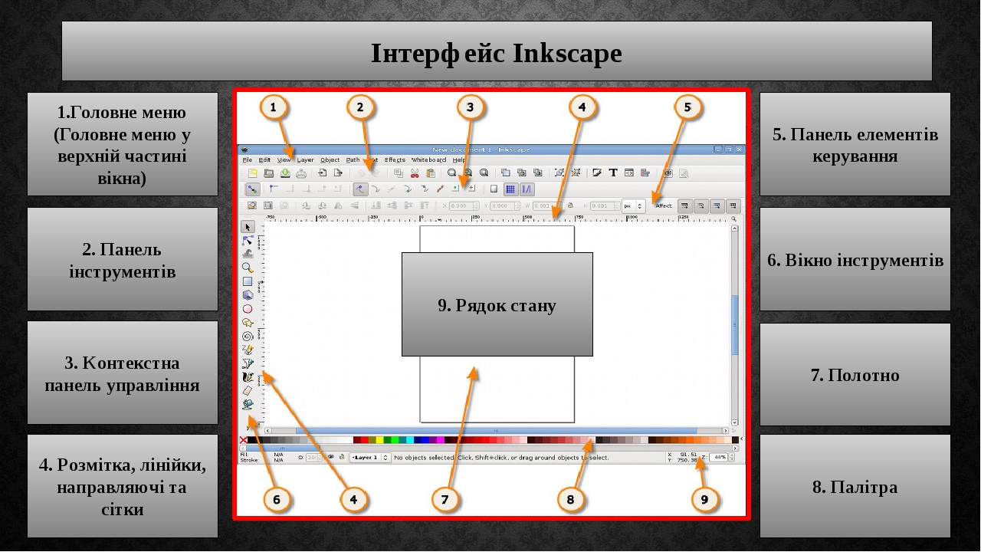Toggle the snap nodes button
Image resolution: width=981 pixels, height=552 pixels.
361,189
